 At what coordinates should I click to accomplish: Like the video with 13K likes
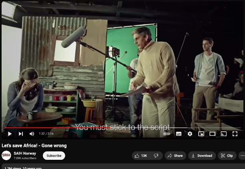pos(141,156)
